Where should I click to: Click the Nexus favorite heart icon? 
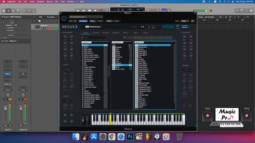point(131,27)
